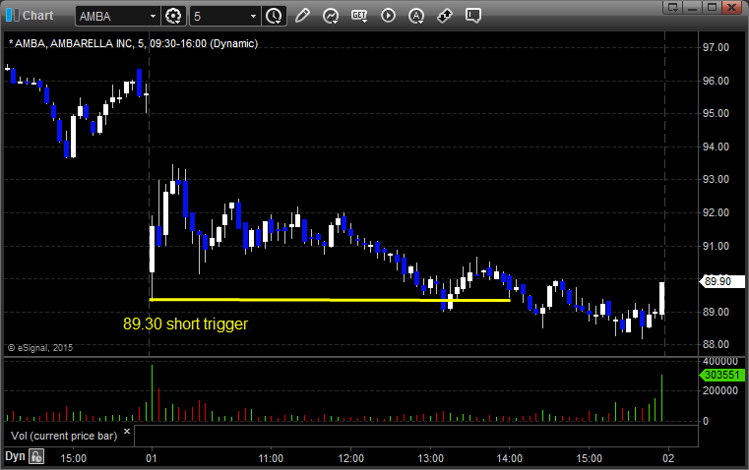Click the 0 volume axis label

point(706,422)
